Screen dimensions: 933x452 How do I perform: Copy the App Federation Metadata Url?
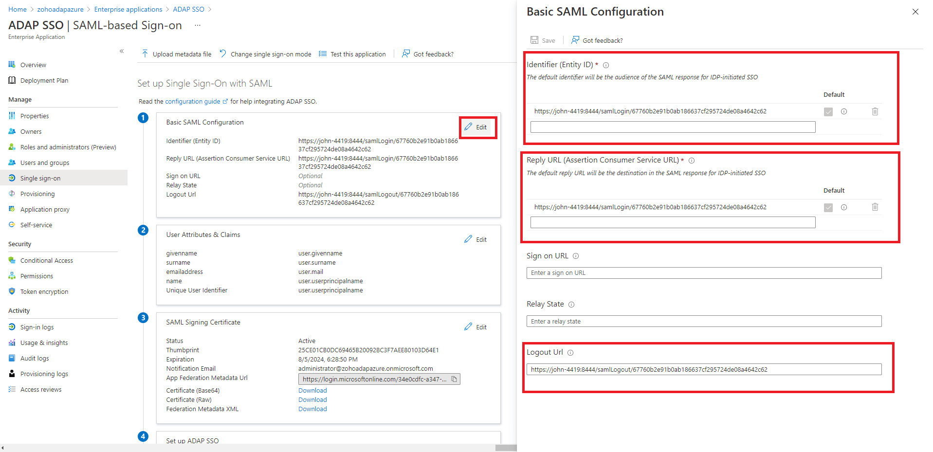click(x=454, y=379)
